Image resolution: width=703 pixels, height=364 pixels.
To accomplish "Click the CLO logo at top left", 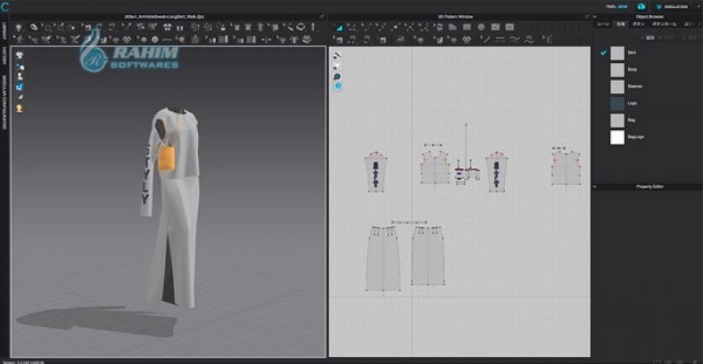I will pyautogui.click(x=5, y=6).
